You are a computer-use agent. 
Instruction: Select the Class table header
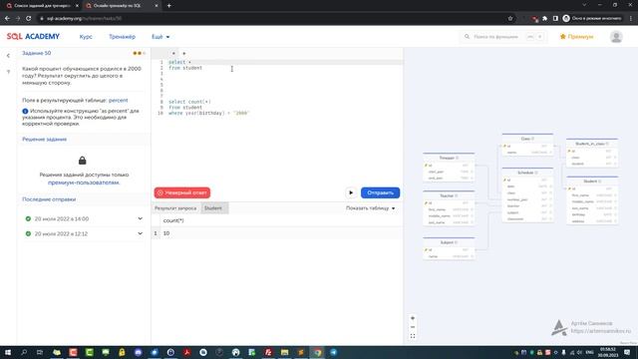click(x=527, y=139)
